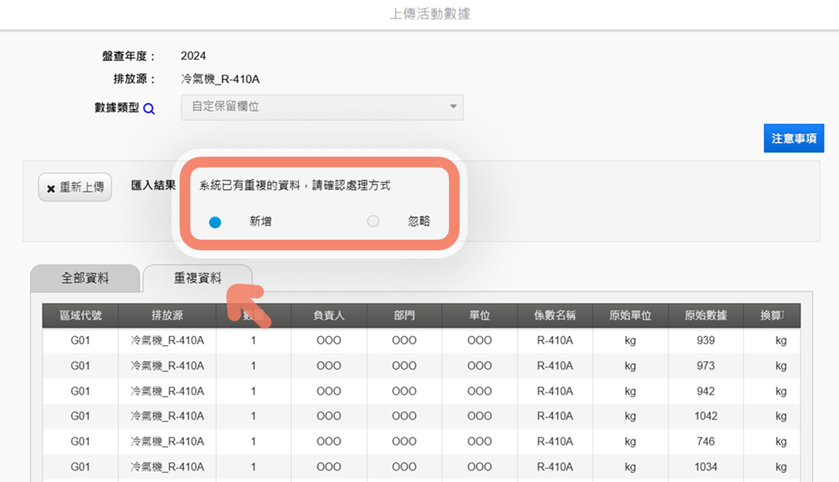Select the row with raw data 939
The height and width of the screenshot is (482, 839).
[422, 341]
